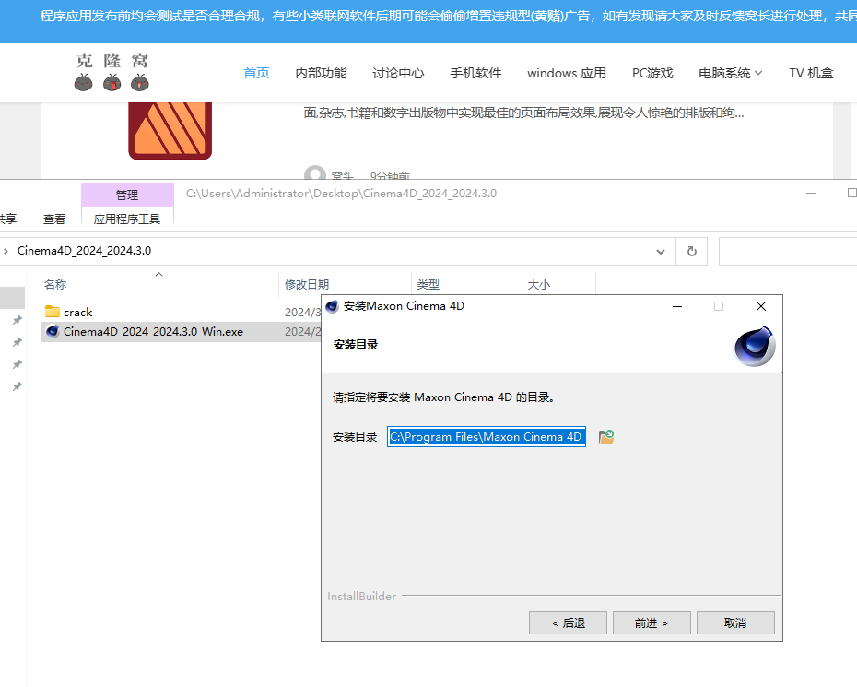Click the Explorer address bar path Cinema4D_2024_2024.3.0
This screenshot has width=857, height=687.
tap(84, 251)
